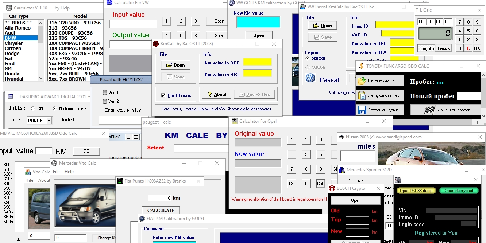Click Change KM button in Mercedes Vito Calc

[x=104, y=238]
